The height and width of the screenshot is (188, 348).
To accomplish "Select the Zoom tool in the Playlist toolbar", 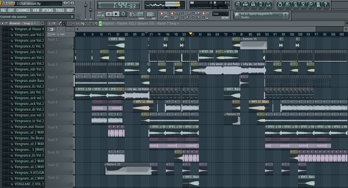I will [x=91, y=24].
